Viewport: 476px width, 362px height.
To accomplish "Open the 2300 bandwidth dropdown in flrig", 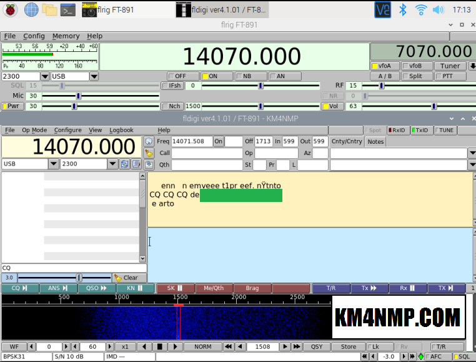I will pos(46,76).
